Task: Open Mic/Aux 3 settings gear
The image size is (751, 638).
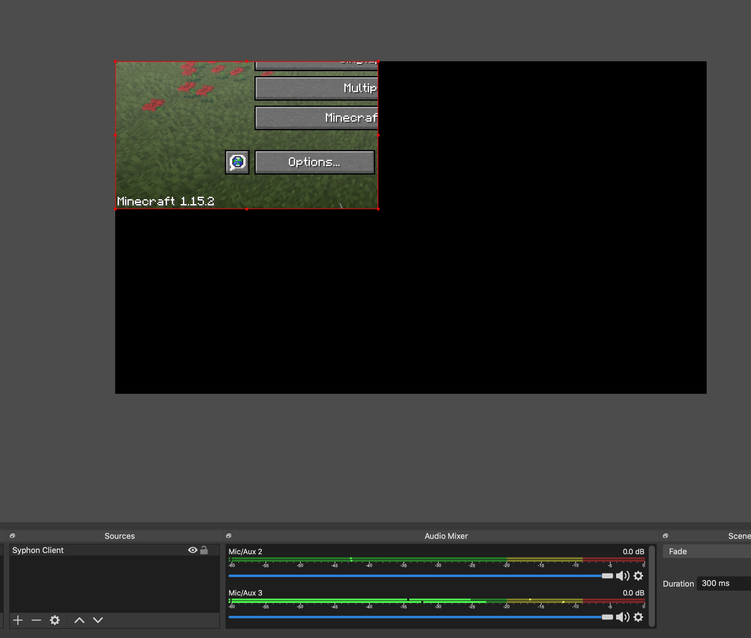Action: [x=639, y=617]
